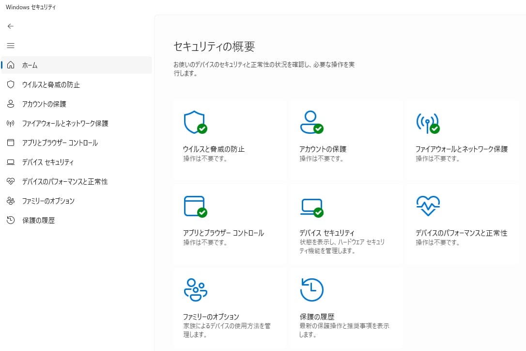526x351 pixels.
Task: Open the large person icon for アカウントの保護 tile
Action: (311, 122)
